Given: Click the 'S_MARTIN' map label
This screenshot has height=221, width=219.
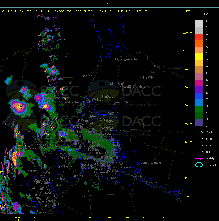Looking at the screenshot, I should (99, 153).
